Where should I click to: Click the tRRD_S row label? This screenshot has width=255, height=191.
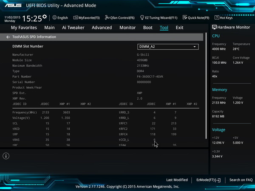(x=124, y=112)
